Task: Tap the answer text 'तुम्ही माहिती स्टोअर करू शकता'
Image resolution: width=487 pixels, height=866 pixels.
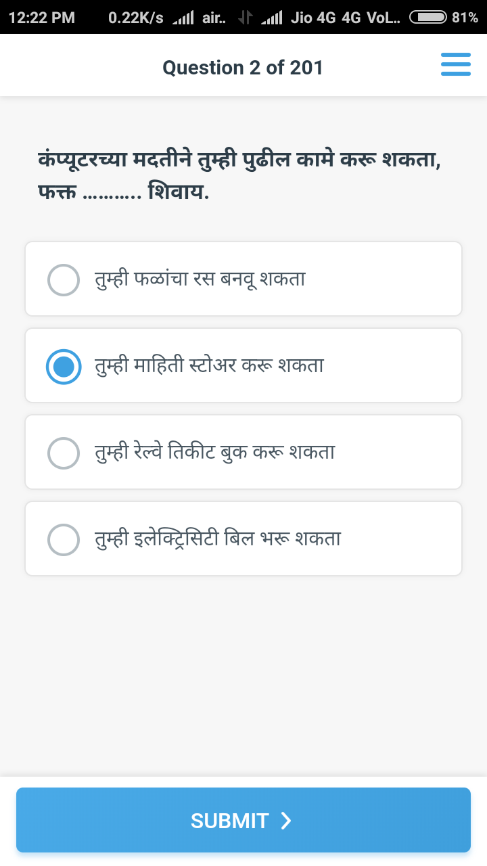Action: click(x=209, y=365)
